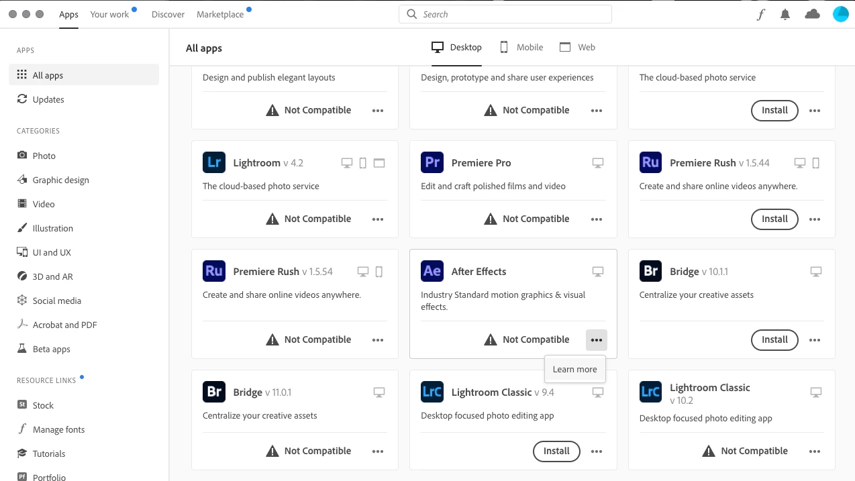Click Not Compatible warning for Lightroom v 4.2
855x481 pixels.
pos(309,219)
